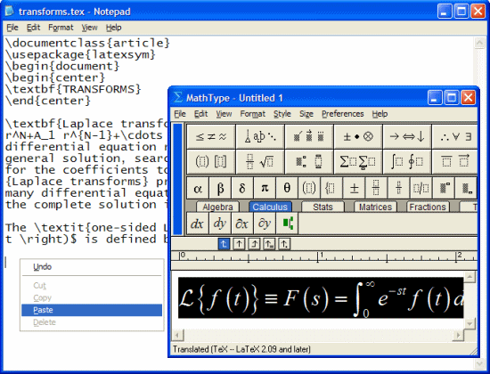490x374 pixels.
Task: Open embellishments palette
Action: [309, 136]
